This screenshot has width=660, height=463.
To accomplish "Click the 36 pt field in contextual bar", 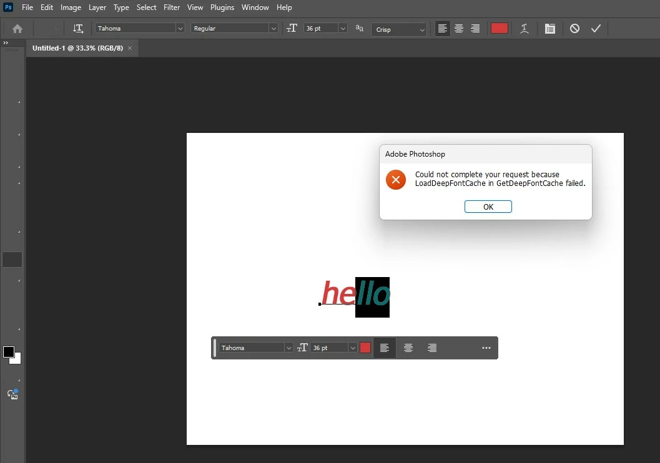I will click(x=329, y=348).
